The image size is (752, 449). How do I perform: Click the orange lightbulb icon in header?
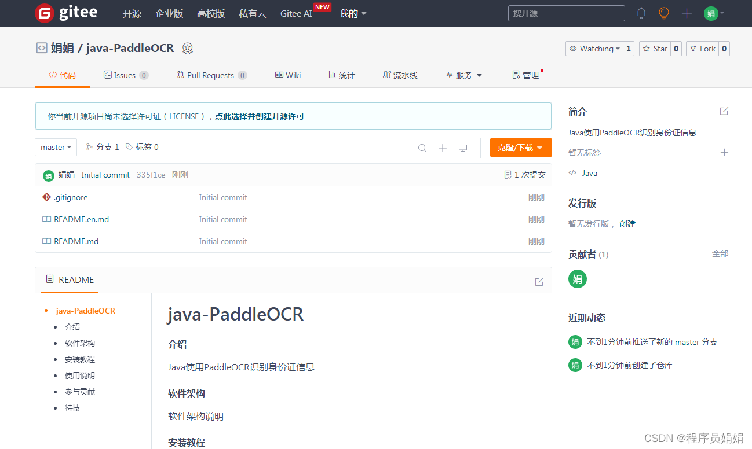[664, 13]
